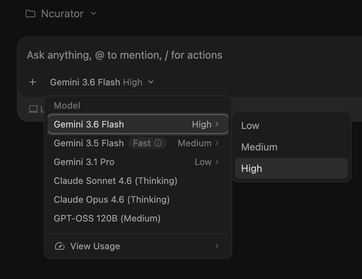Select the High reasoning level

click(291, 168)
